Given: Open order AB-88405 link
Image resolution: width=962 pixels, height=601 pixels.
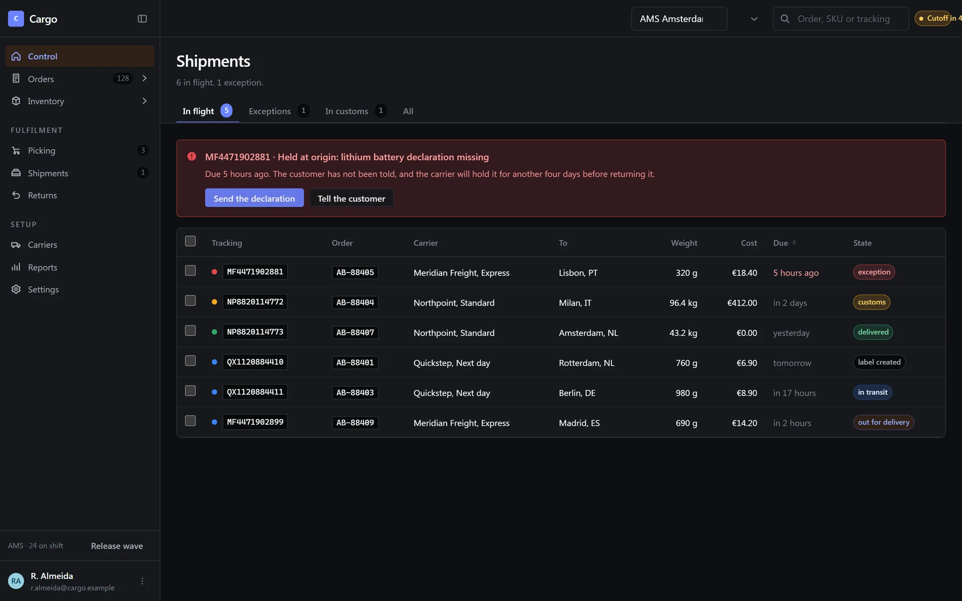Looking at the screenshot, I should (355, 272).
